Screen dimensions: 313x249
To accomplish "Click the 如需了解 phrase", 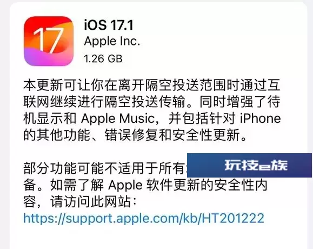I will (x=77, y=185).
